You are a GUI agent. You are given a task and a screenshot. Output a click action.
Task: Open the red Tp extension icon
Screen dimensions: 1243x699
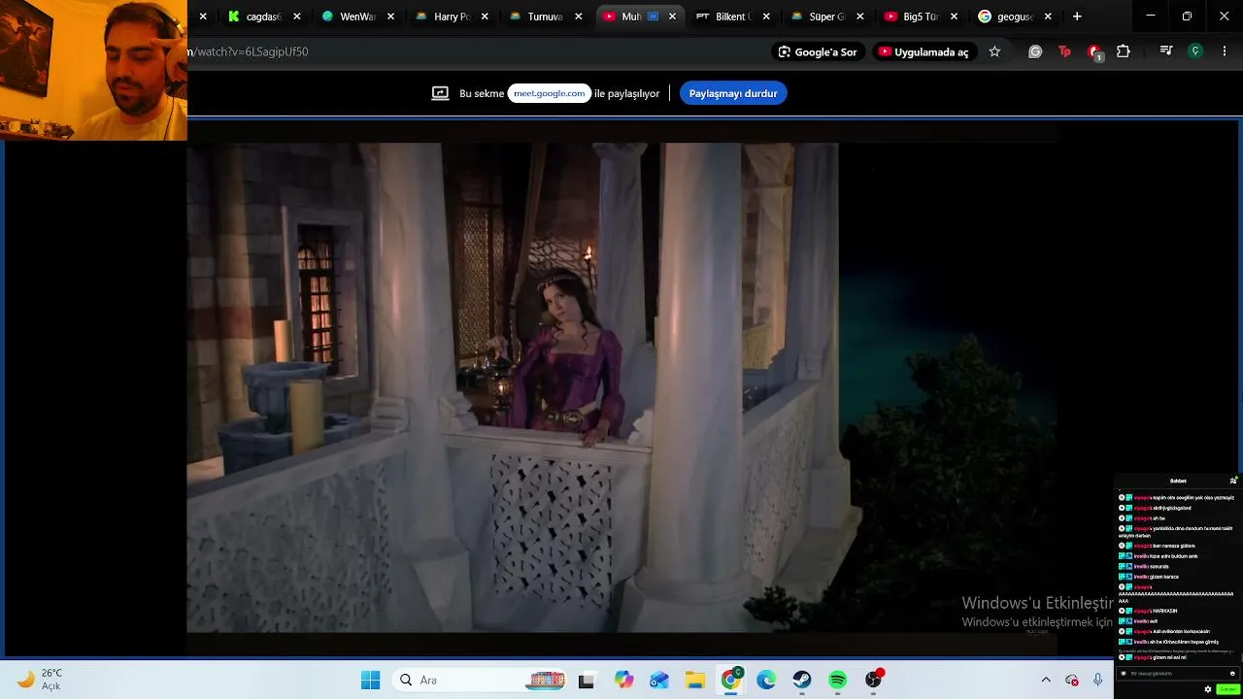(x=1064, y=51)
